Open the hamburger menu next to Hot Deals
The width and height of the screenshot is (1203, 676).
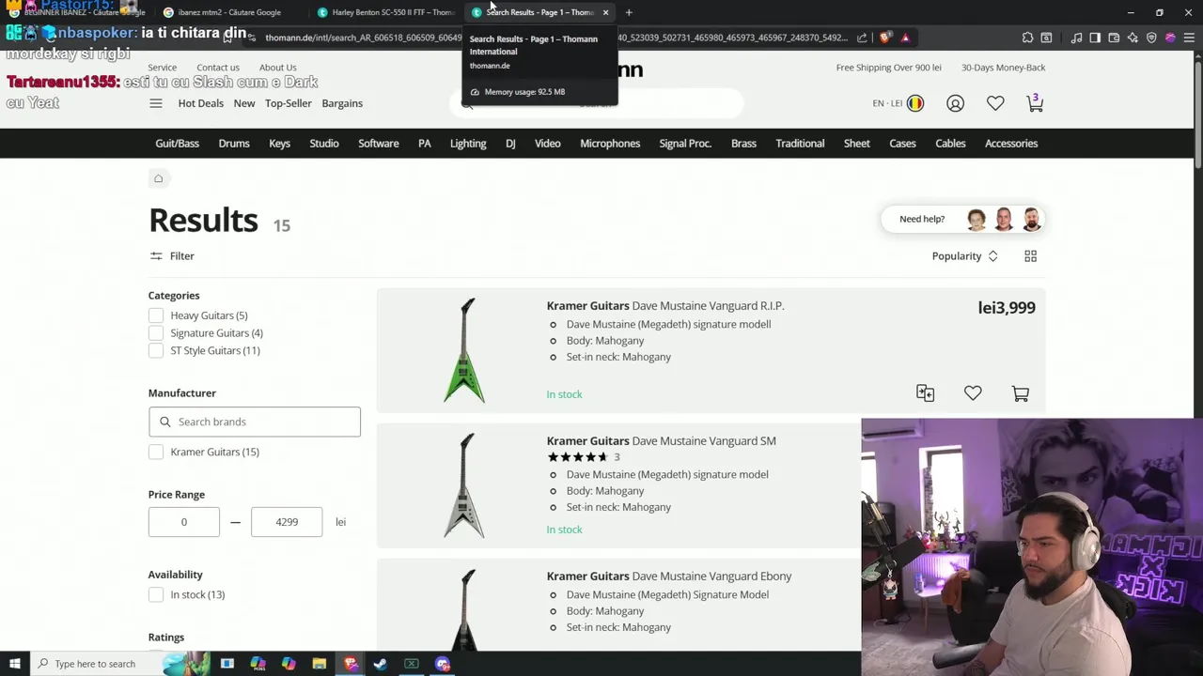tap(156, 103)
